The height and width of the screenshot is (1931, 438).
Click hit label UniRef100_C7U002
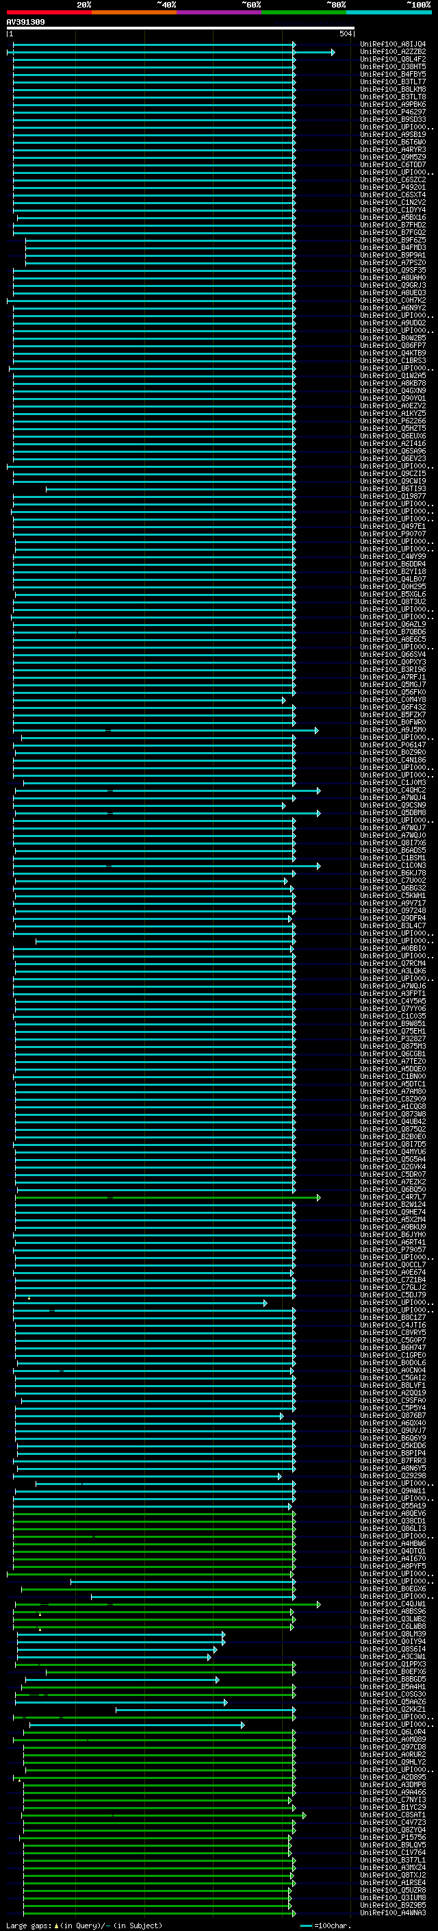click(393, 881)
